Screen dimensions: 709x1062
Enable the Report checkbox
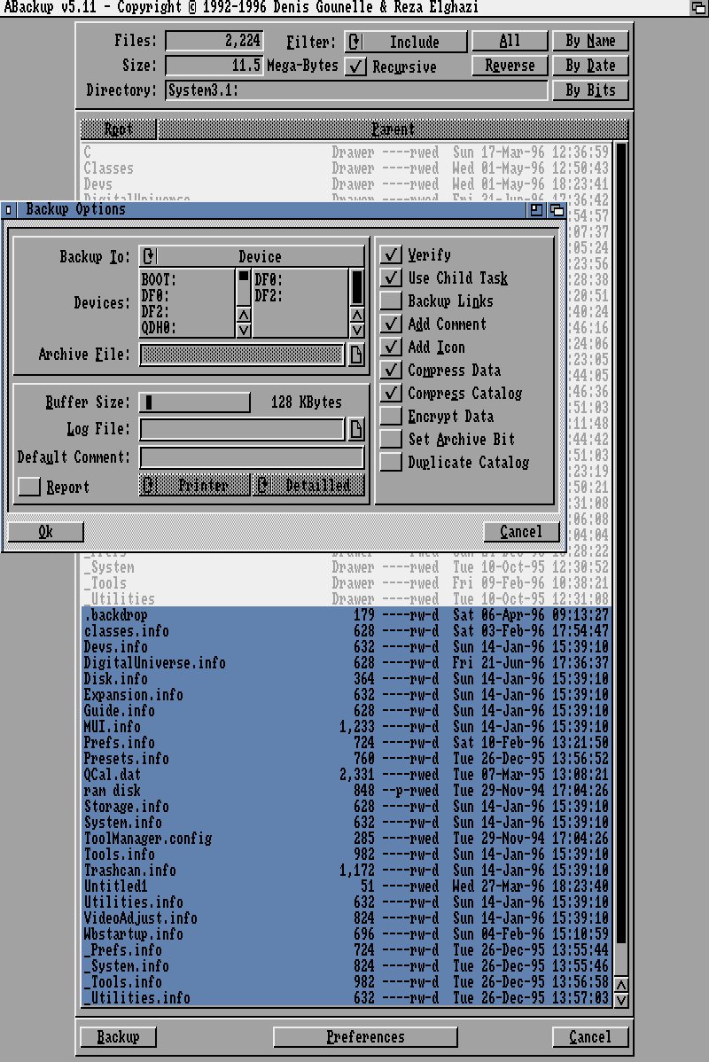[x=30, y=487]
